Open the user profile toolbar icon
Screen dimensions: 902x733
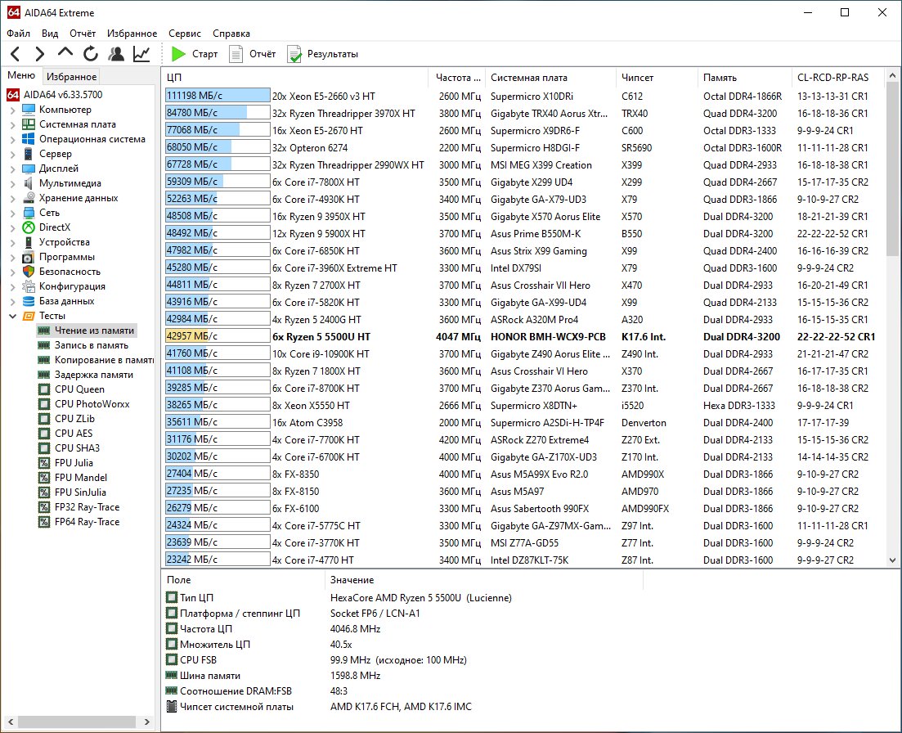click(x=116, y=54)
